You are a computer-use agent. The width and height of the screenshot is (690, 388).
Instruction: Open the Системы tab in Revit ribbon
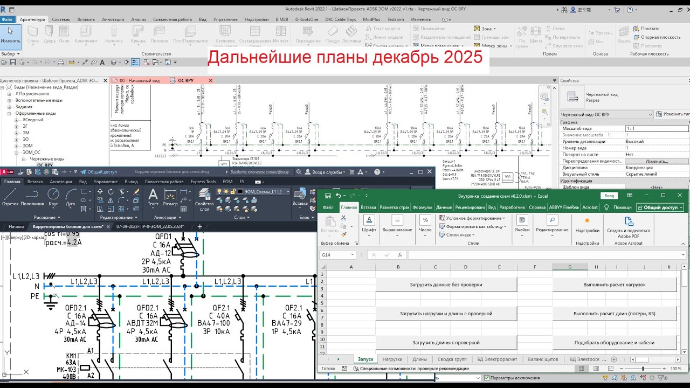pos(61,19)
